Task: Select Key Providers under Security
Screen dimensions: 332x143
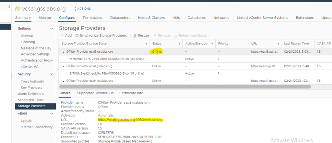Action: click(x=31, y=87)
